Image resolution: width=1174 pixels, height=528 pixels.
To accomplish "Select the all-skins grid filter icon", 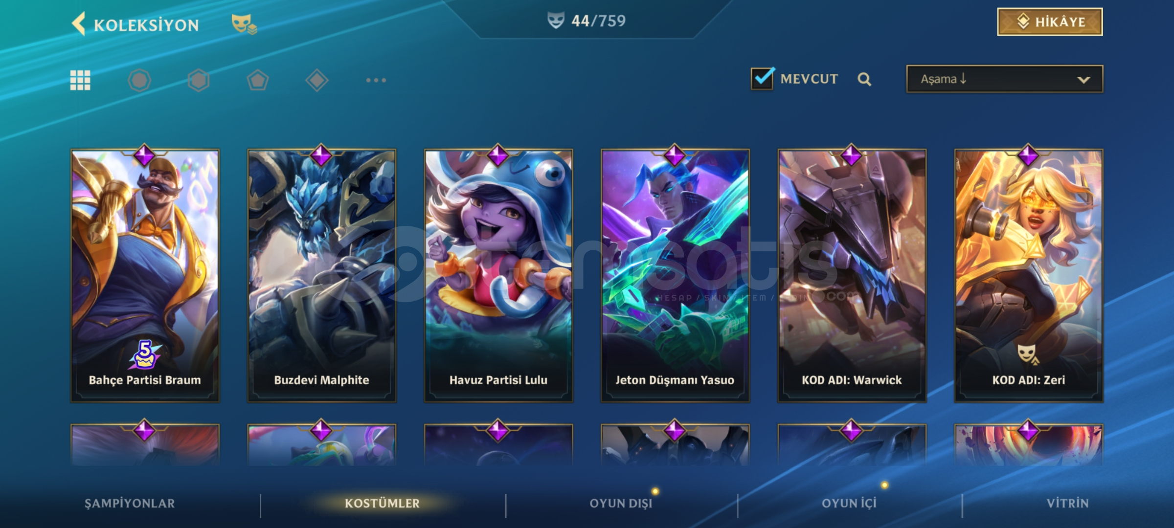I will [80, 80].
